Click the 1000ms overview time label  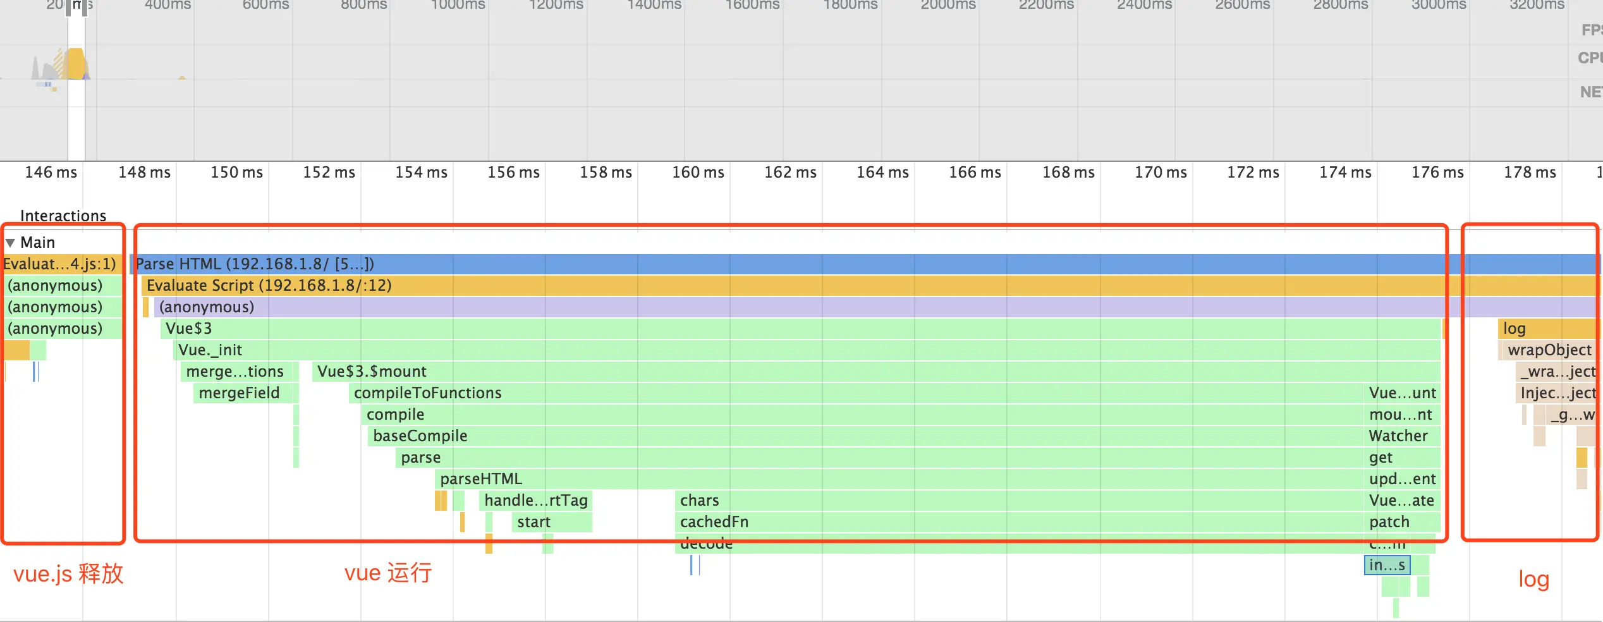(458, 5)
